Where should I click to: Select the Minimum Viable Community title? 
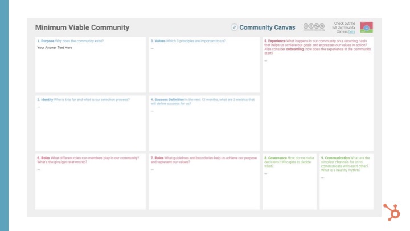click(82, 27)
